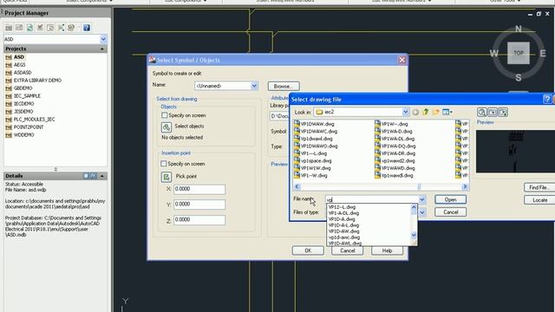Click the file list scroll right arrow
The image size is (555, 312).
[x=465, y=186]
